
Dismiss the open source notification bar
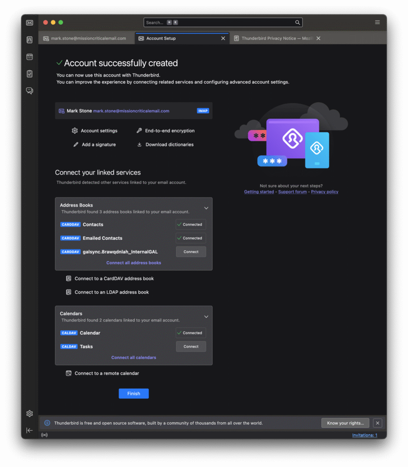(377, 423)
